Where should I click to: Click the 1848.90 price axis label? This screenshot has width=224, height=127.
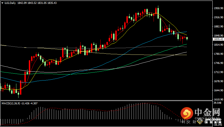point(218,36)
